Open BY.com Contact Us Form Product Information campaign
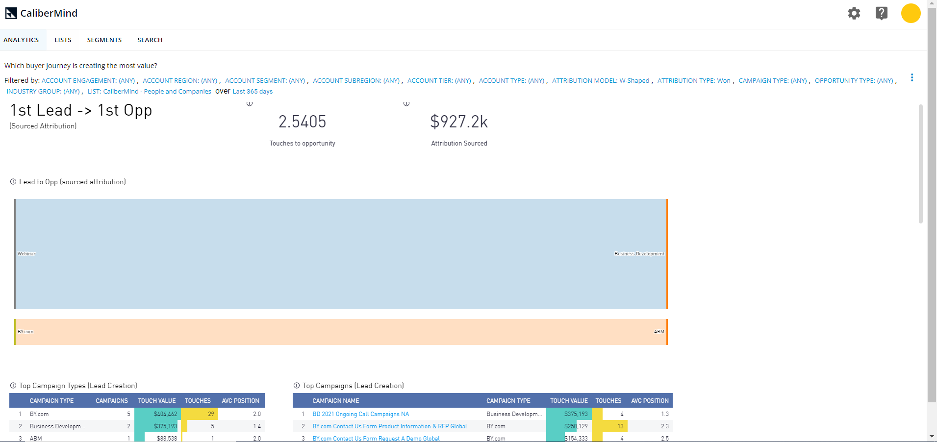 (390, 426)
